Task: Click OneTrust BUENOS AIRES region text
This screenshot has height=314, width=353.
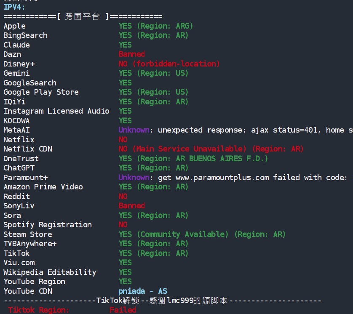Action: pos(222,159)
